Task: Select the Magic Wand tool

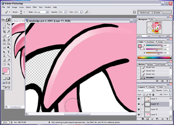Action: click(x=8, y=28)
